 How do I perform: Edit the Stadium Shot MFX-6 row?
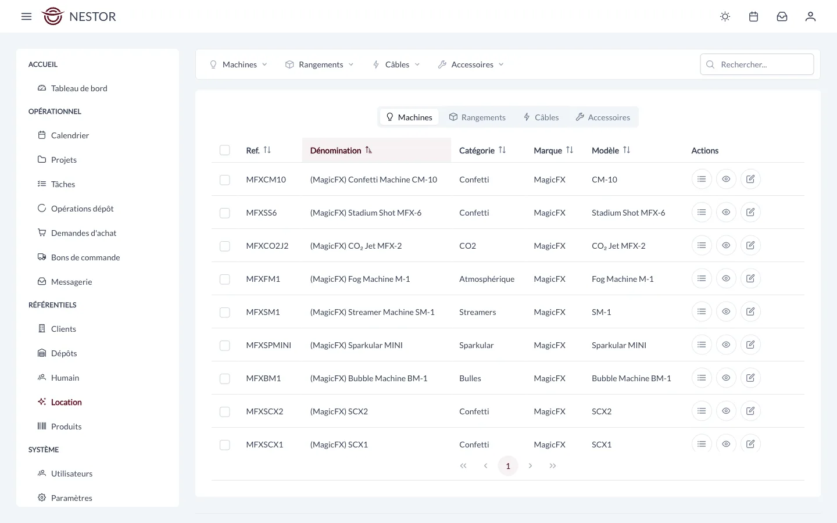point(750,212)
